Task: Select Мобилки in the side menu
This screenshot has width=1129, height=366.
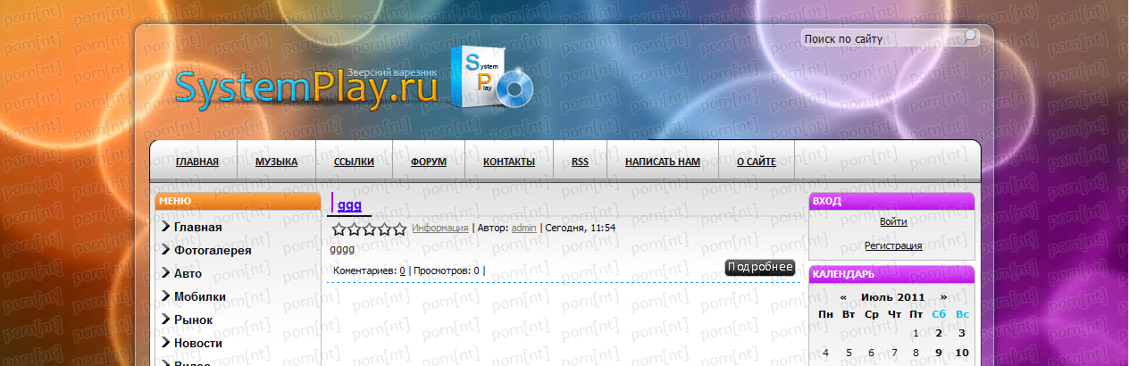Action: pyautogui.click(x=200, y=297)
